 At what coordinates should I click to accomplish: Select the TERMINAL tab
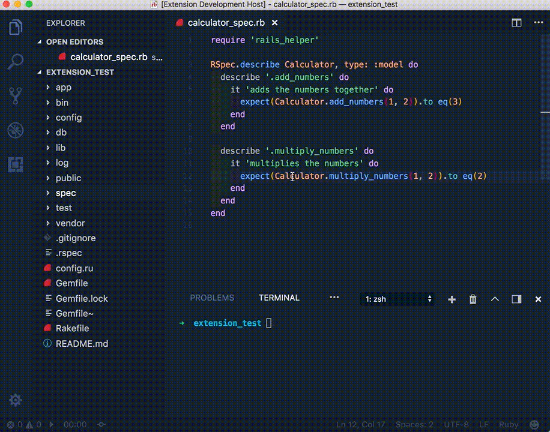point(279,298)
